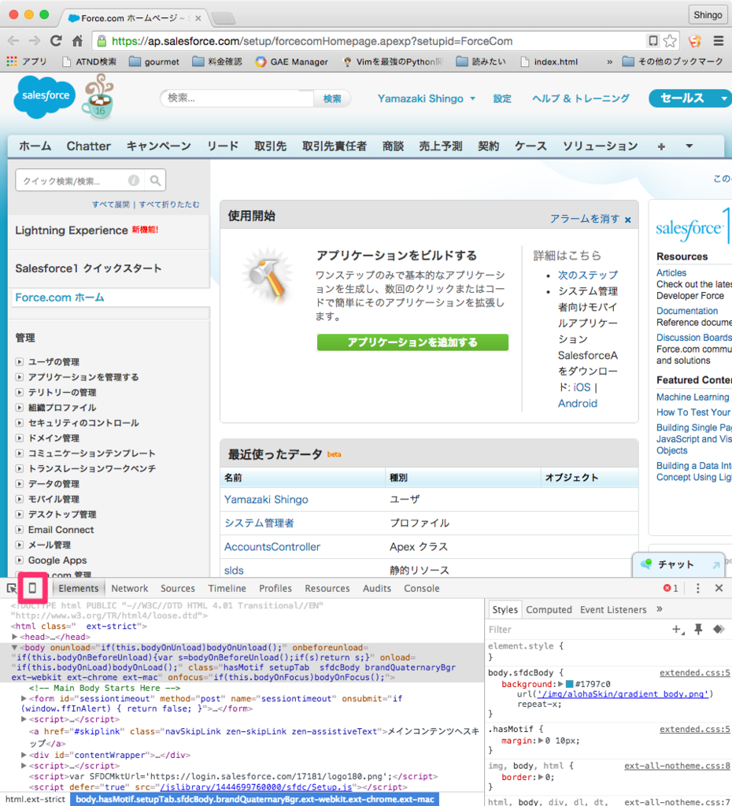732x806 pixels.
Task: Expand the contentWrapper div node
Action: tap(24, 755)
